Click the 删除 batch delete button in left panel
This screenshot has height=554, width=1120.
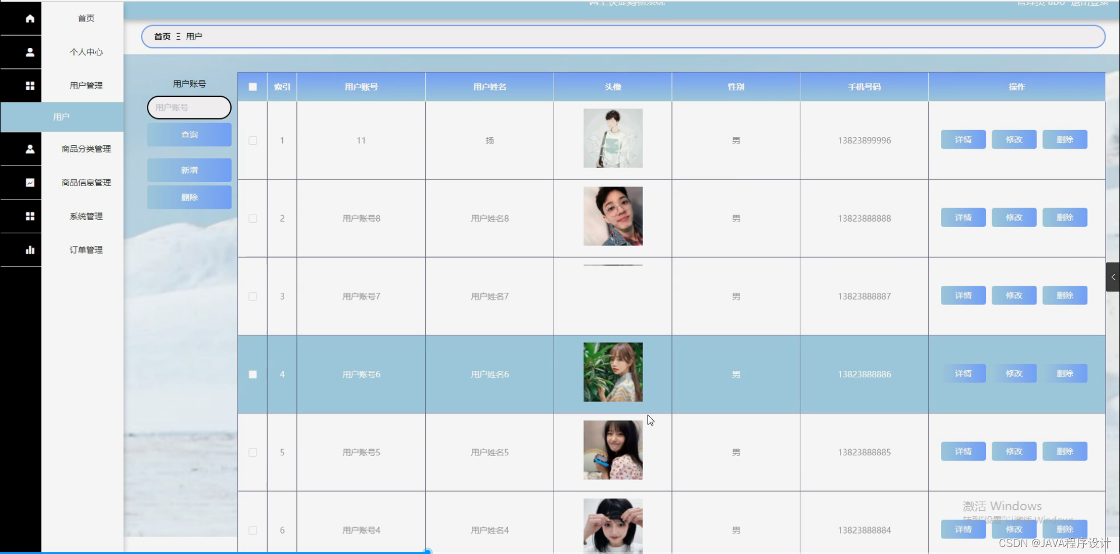(189, 197)
